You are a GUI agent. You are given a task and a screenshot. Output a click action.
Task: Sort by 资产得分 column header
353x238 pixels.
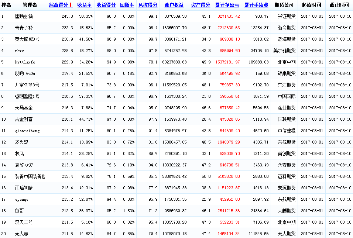tap(201, 5)
